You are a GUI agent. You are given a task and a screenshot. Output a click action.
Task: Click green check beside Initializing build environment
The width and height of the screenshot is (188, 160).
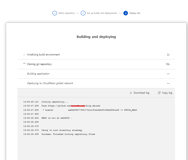24,55
